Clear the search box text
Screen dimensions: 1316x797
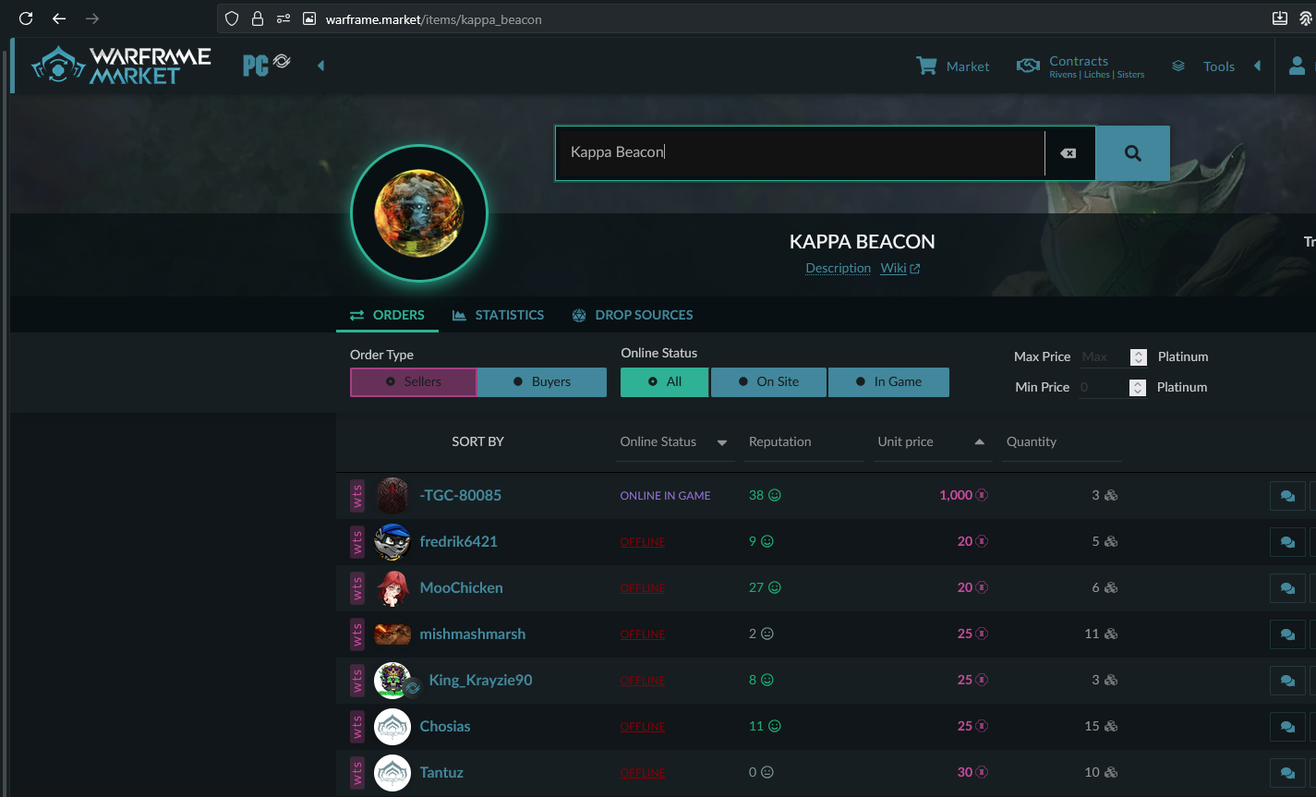click(x=1068, y=153)
